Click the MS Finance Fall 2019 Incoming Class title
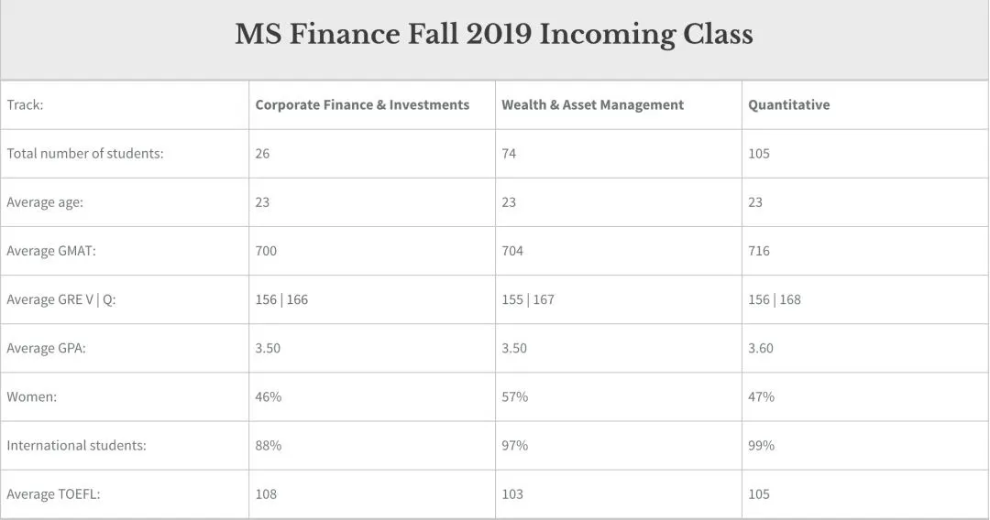This screenshot has width=990, height=520. (494, 35)
